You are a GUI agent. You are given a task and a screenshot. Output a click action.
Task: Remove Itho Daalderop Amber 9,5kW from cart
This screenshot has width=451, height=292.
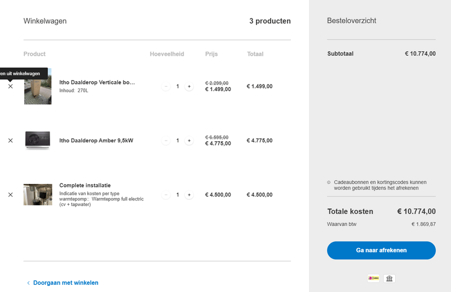click(x=10, y=141)
